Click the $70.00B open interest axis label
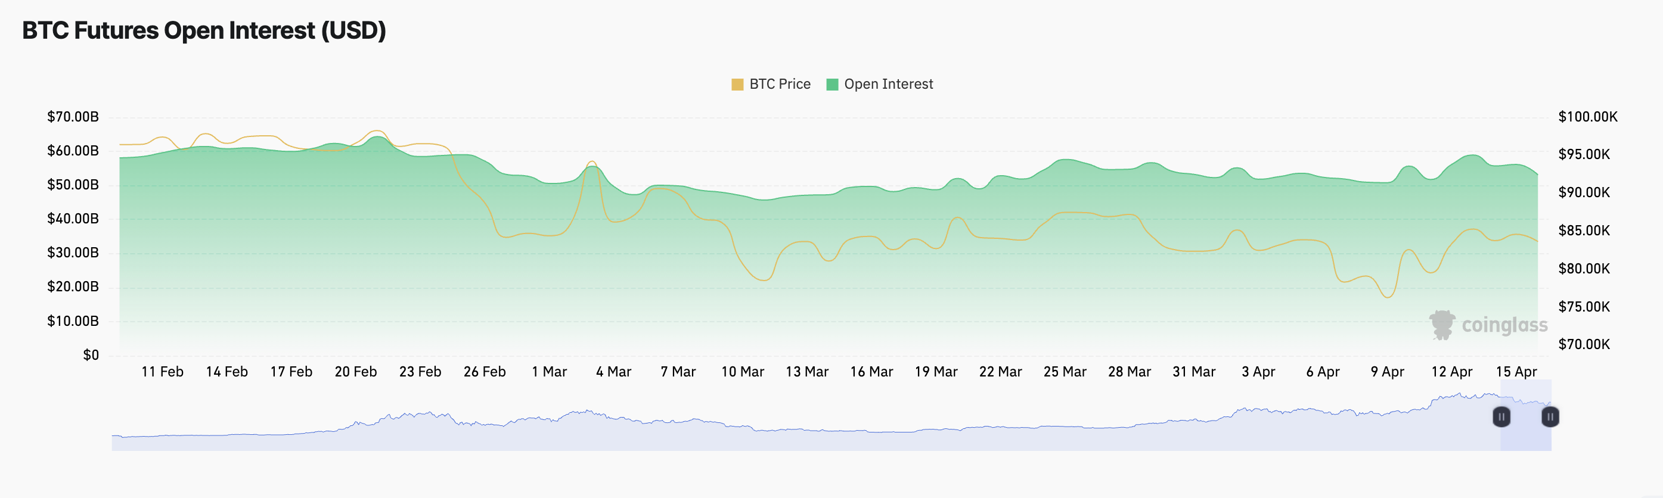Viewport: 1663px width, 498px height. coord(73,117)
